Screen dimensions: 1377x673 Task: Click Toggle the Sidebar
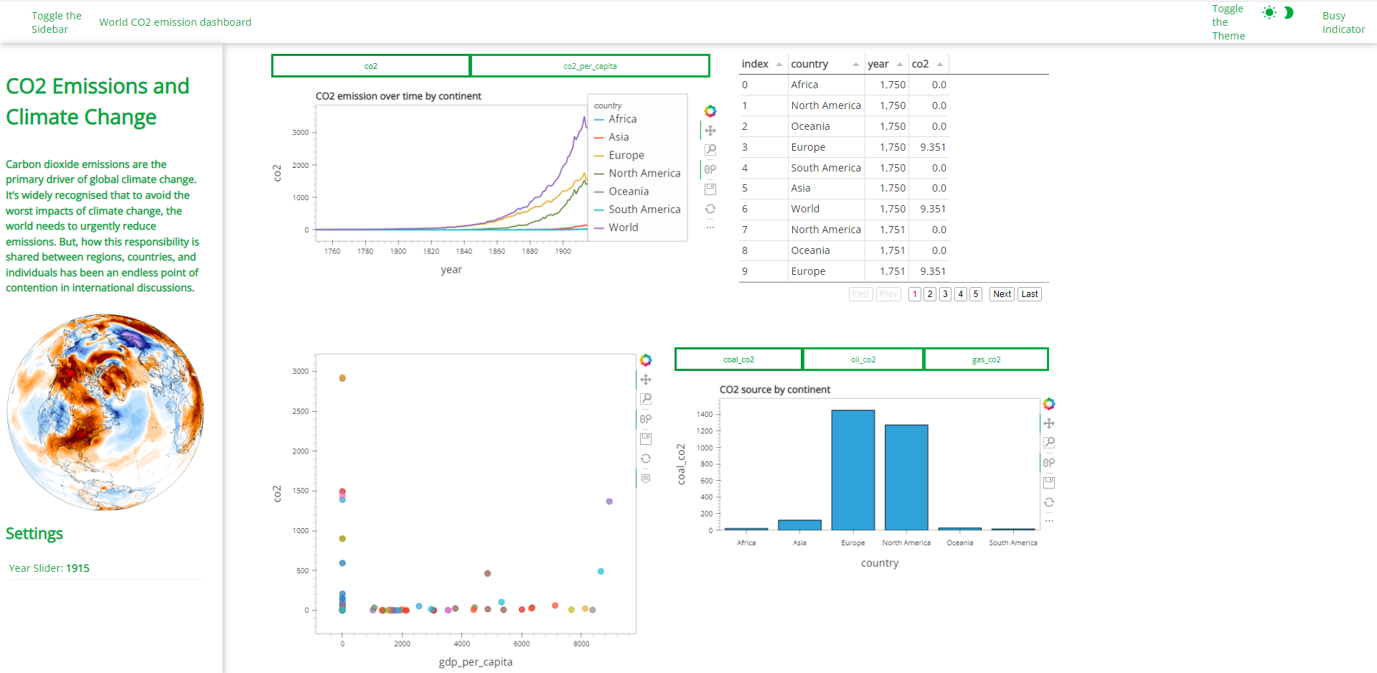(56, 22)
